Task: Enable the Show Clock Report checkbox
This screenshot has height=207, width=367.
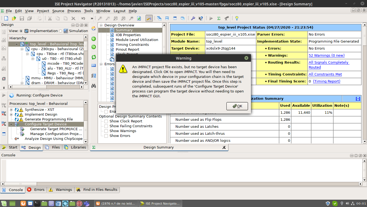Action: click(106, 121)
